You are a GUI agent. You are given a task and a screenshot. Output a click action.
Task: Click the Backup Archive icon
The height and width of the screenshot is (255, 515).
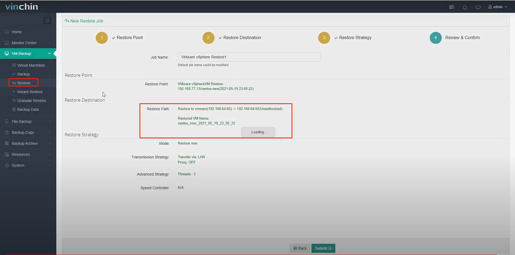(x=7, y=143)
